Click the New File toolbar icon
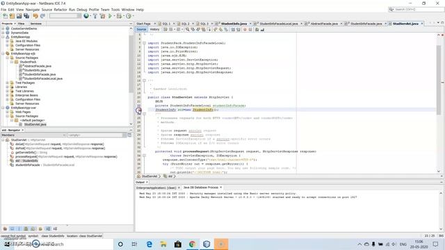 point(5,16)
